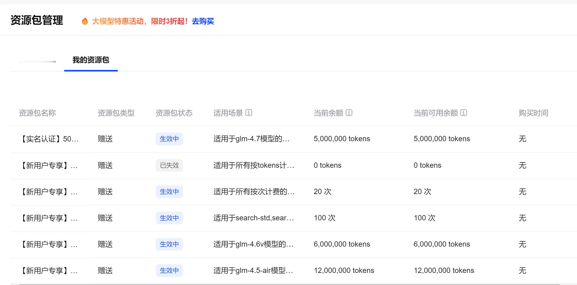
Task: Click the 适用于所有按次计费的… scenario cell
Action: tap(254, 192)
